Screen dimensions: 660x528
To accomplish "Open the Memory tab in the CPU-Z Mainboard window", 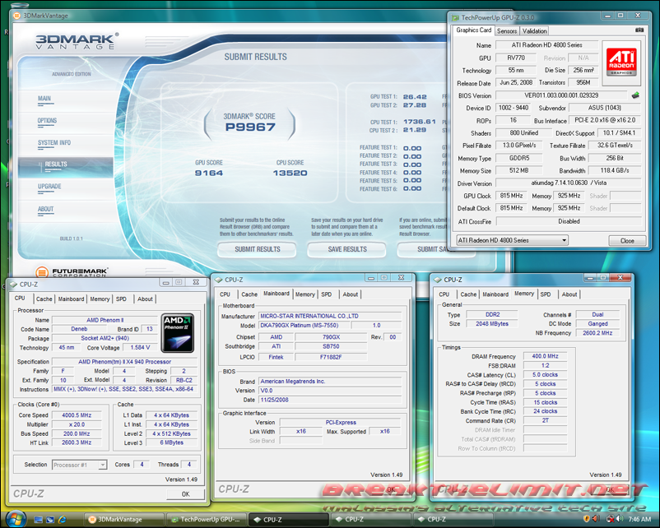I will pyautogui.click(x=305, y=294).
